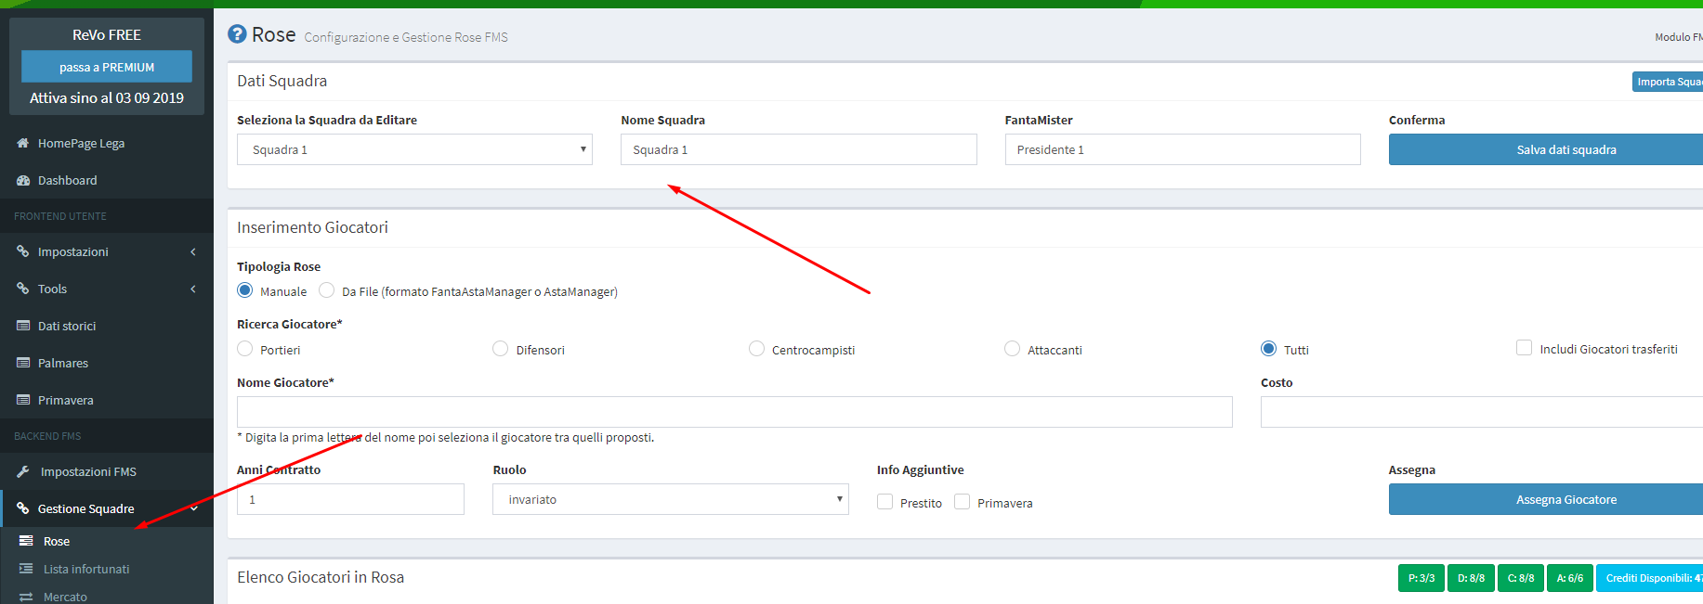Click the HomePage Lega home icon

pyautogui.click(x=23, y=143)
